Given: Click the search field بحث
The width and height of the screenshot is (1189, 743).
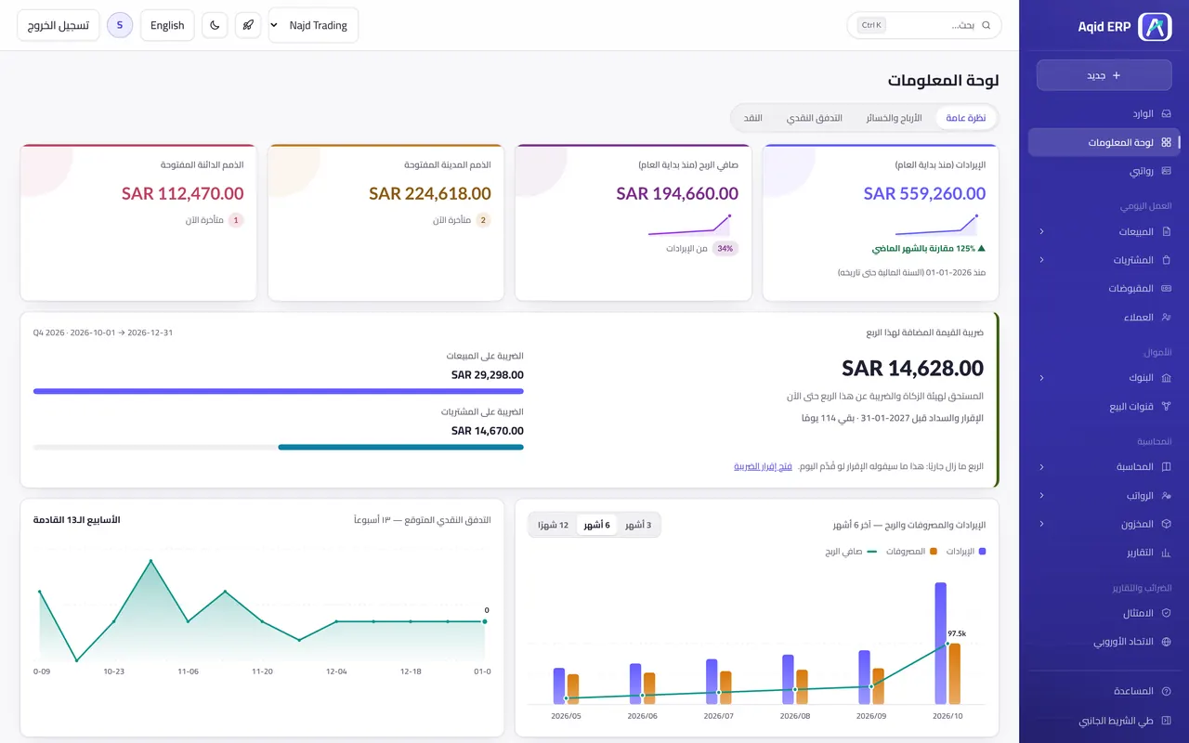Looking at the screenshot, I should tap(924, 25).
